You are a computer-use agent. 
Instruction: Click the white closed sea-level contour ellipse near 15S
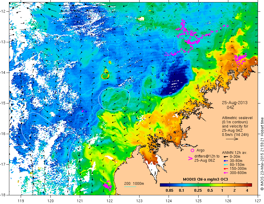[114, 99]
